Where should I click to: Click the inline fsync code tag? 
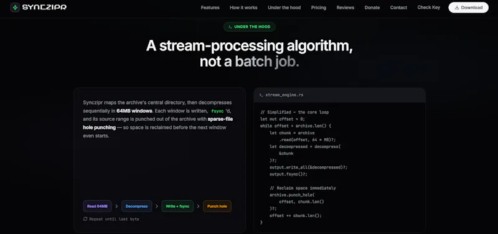[x=217, y=111]
